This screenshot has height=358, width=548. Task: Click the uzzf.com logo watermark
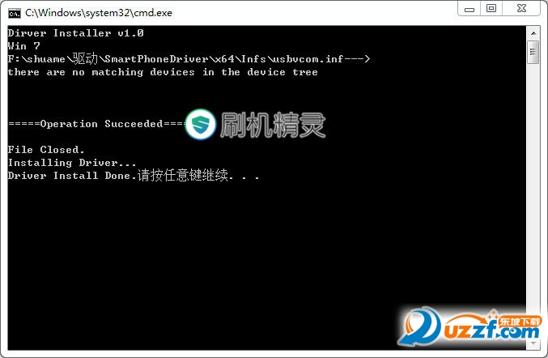click(x=470, y=326)
